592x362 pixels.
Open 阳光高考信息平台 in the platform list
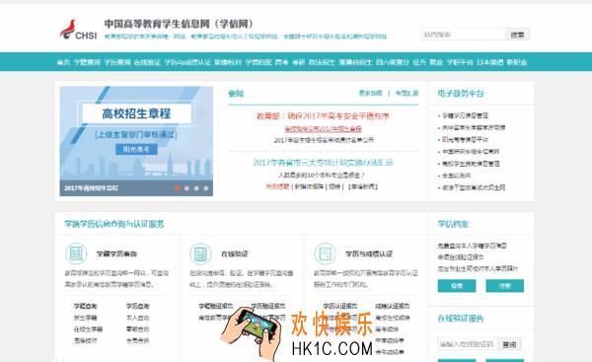(465, 140)
